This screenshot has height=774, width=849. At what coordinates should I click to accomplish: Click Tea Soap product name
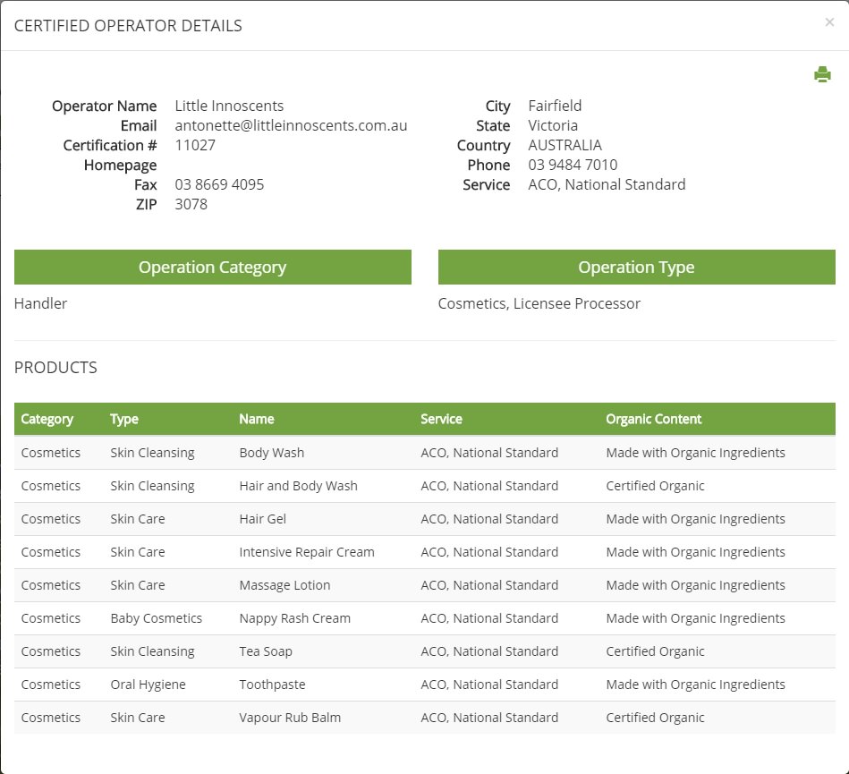[x=266, y=651]
